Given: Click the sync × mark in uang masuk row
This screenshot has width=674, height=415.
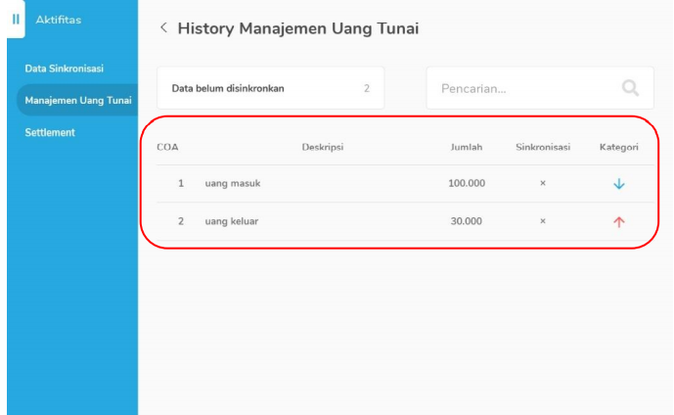Looking at the screenshot, I should 543,183.
